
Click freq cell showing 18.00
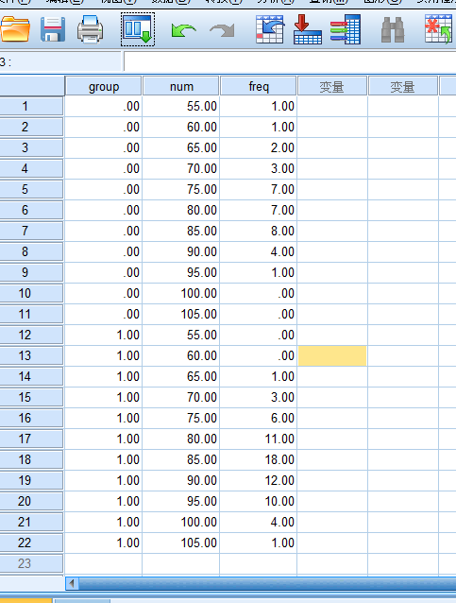258,459
